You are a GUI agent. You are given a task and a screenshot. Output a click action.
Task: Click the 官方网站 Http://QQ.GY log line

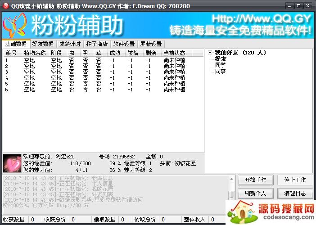(46, 205)
